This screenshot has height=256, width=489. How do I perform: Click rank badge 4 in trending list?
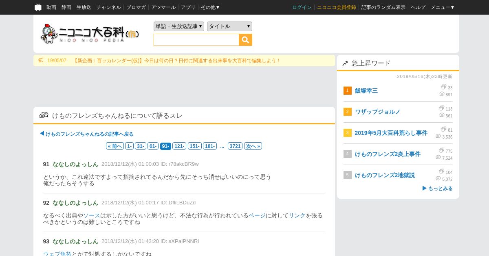pos(347,154)
